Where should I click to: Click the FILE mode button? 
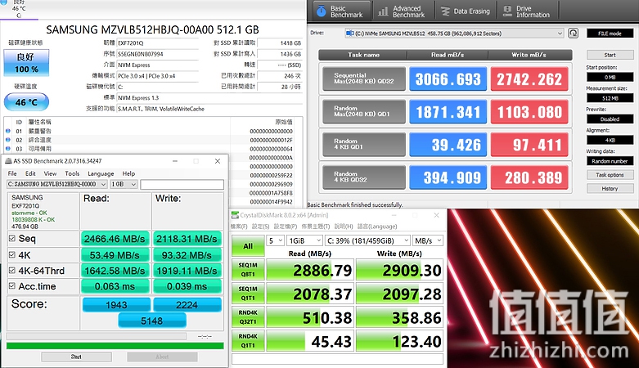610,34
